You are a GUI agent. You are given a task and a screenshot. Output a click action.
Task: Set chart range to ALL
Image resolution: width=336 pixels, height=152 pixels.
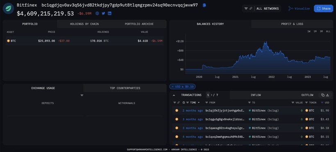[x=328, y=31]
